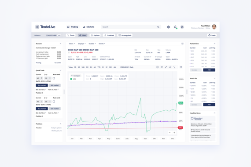Open the Studies dropdown
Viewport: 251px width, 167px height.
[x=92, y=44]
